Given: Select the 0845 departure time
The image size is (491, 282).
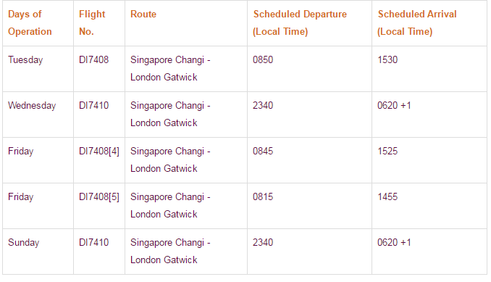Looking at the screenshot, I should tap(263, 152).
